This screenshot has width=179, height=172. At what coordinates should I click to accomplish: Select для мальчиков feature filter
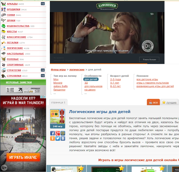(x=93, y=86)
